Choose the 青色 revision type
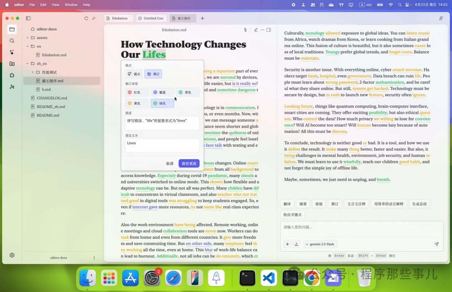This screenshot has height=292, width=452. tap(187, 92)
